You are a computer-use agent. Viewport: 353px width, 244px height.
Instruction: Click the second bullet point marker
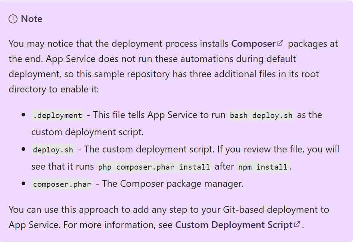[x=24, y=149]
